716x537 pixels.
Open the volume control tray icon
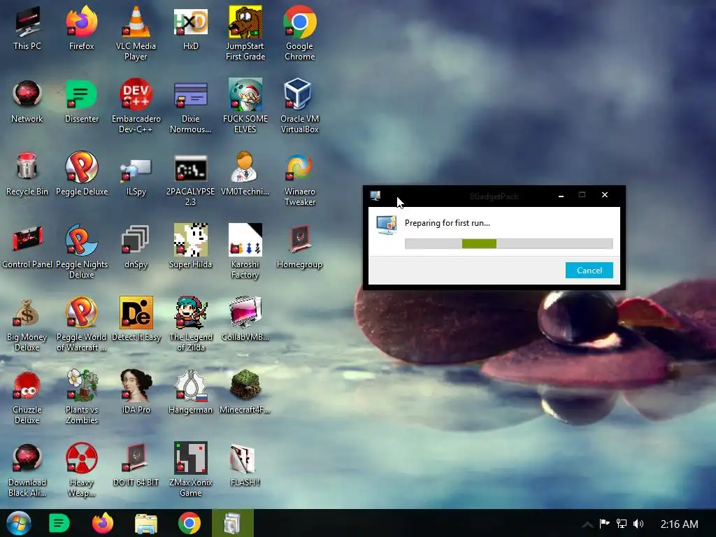point(638,523)
